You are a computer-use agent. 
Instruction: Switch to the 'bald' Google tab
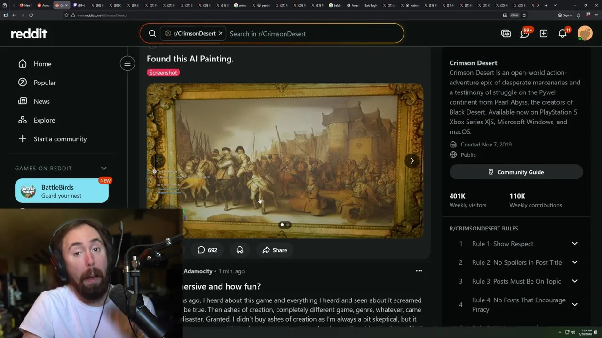click(x=335, y=5)
